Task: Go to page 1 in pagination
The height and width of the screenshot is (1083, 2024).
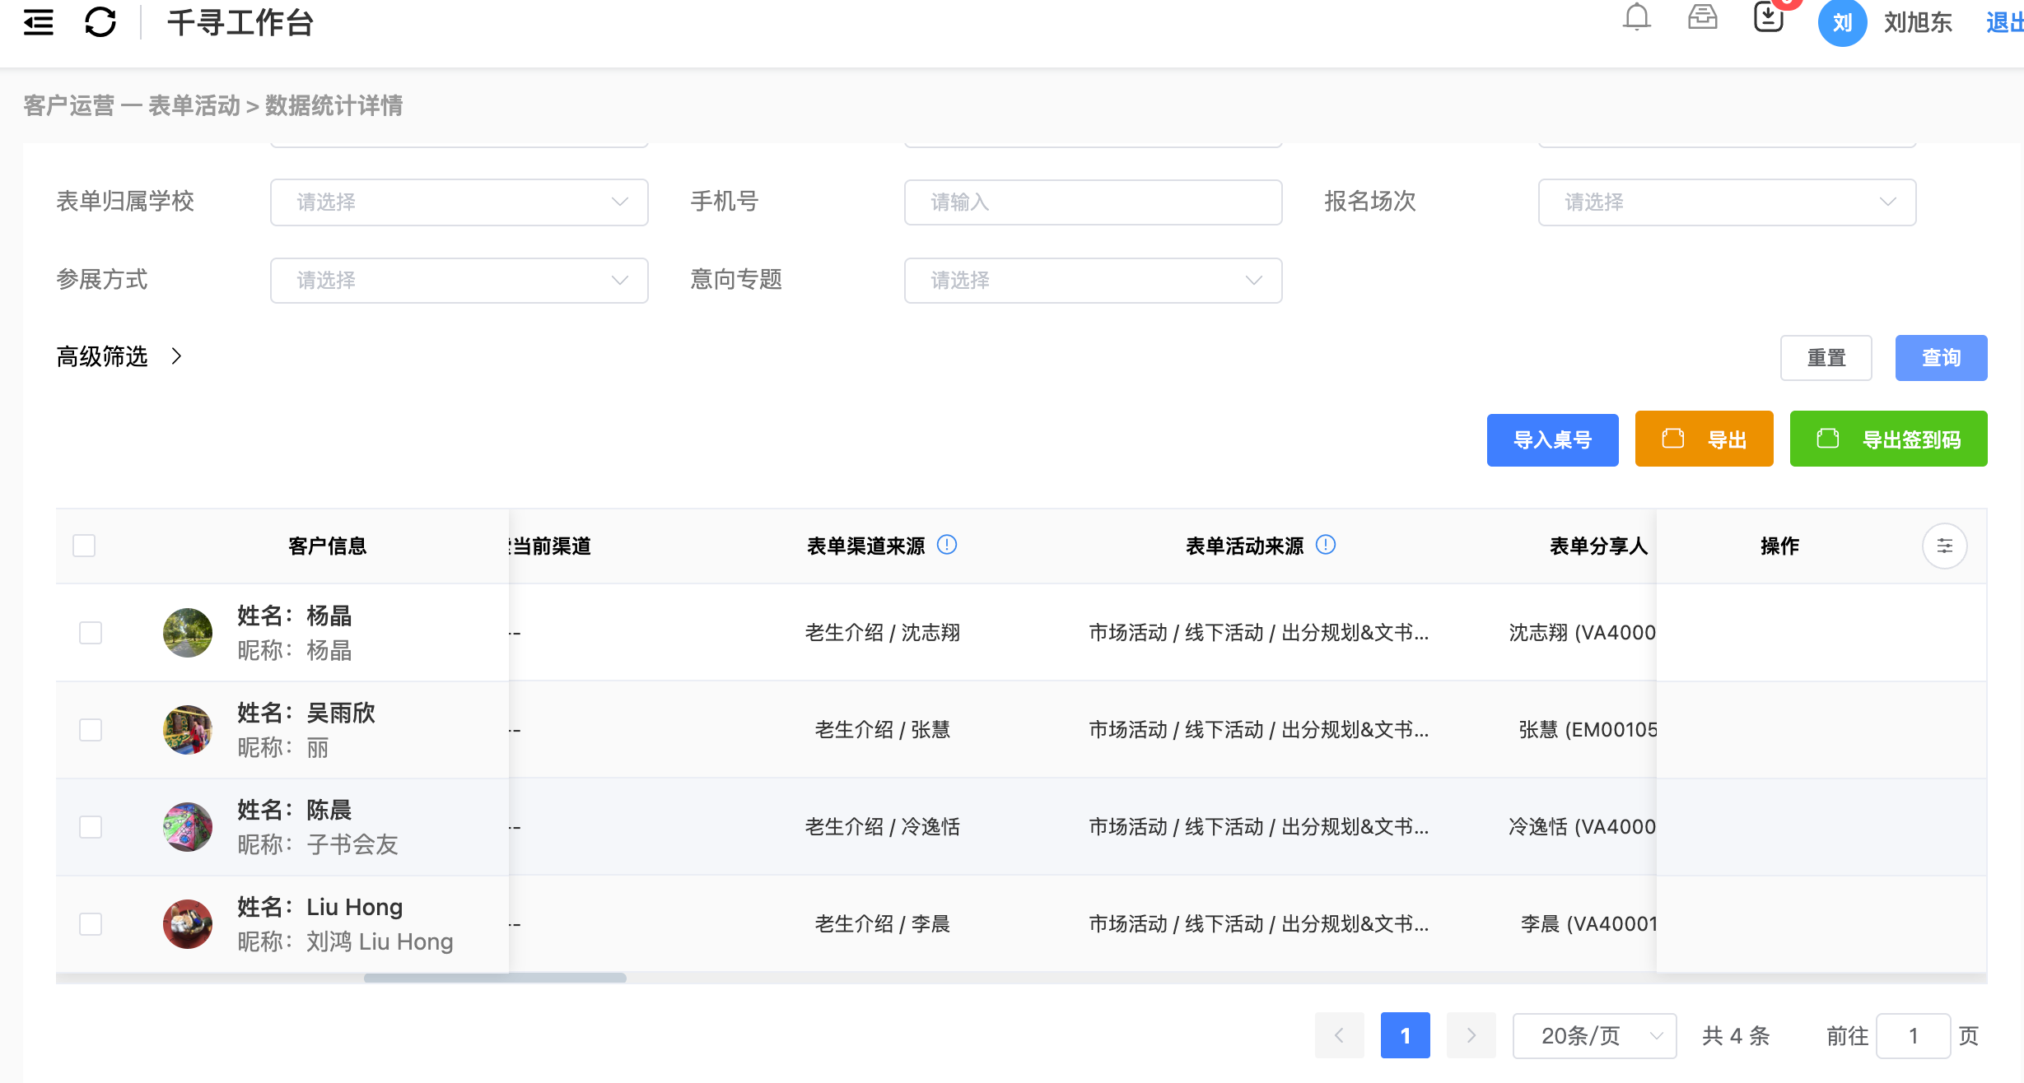Action: [1405, 1035]
